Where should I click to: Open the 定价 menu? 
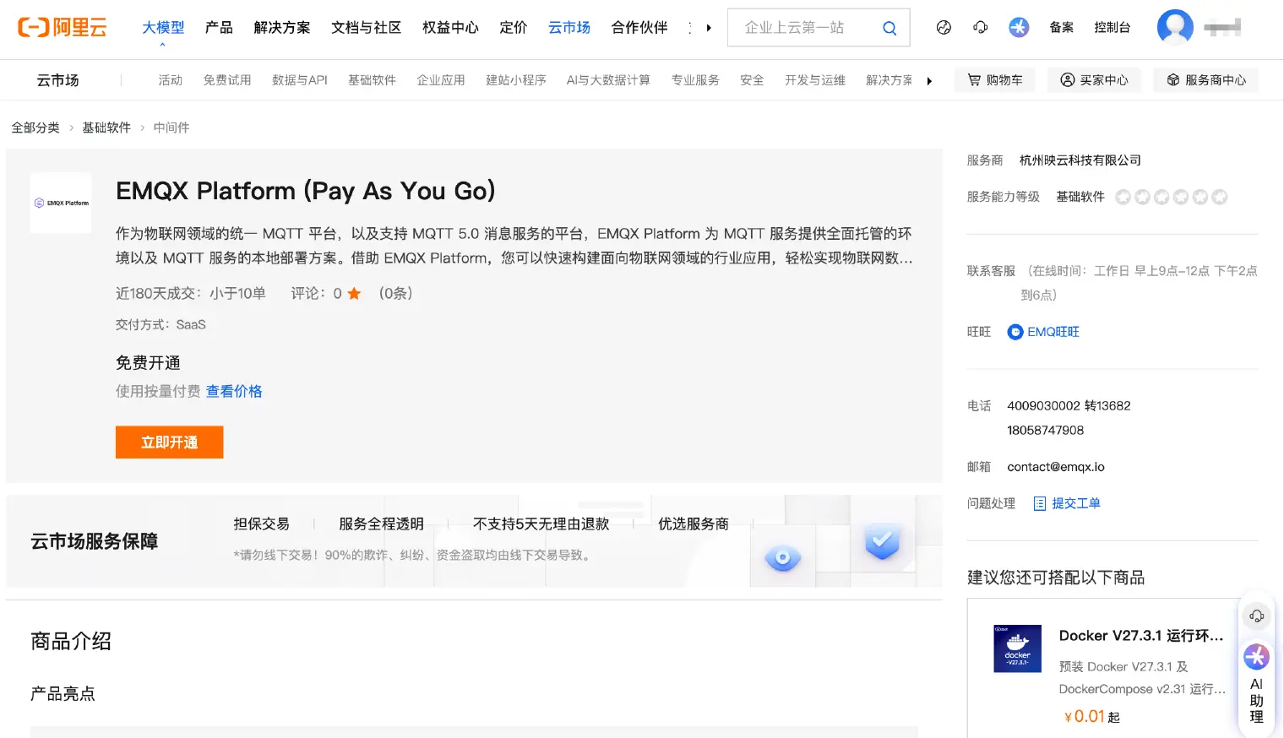[513, 28]
